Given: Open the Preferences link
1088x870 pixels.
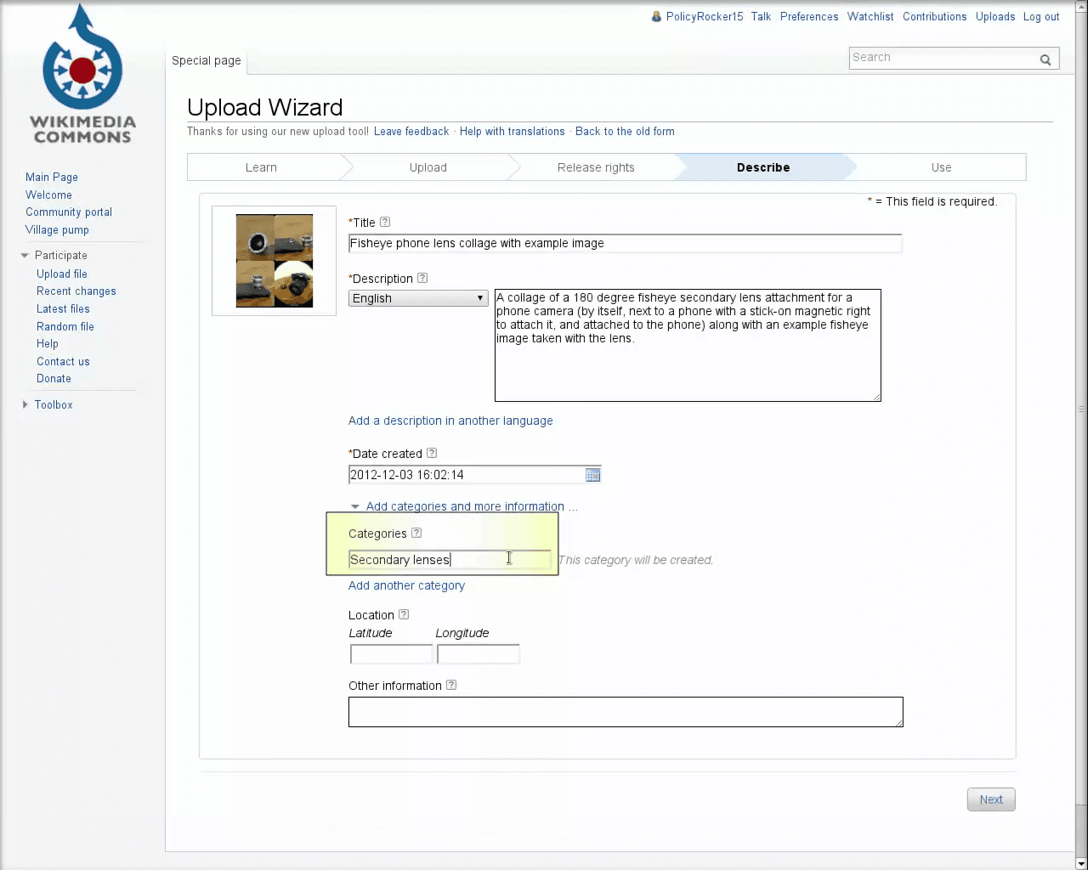Looking at the screenshot, I should pyautogui.click(x=809, y=17).
